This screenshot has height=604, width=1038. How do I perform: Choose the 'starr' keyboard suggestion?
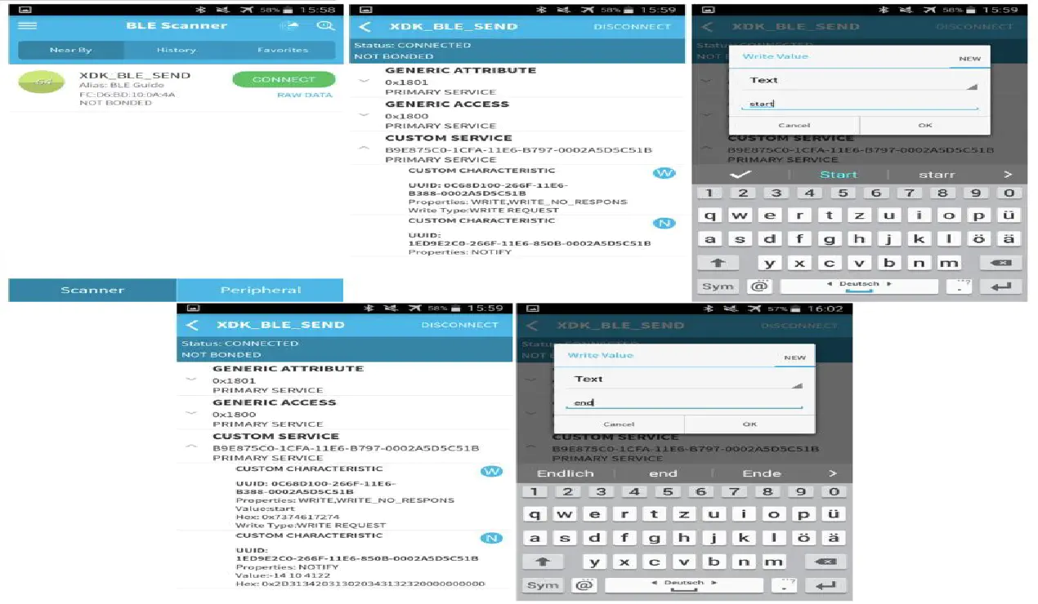pyautogui.click(x=937, y=175)
